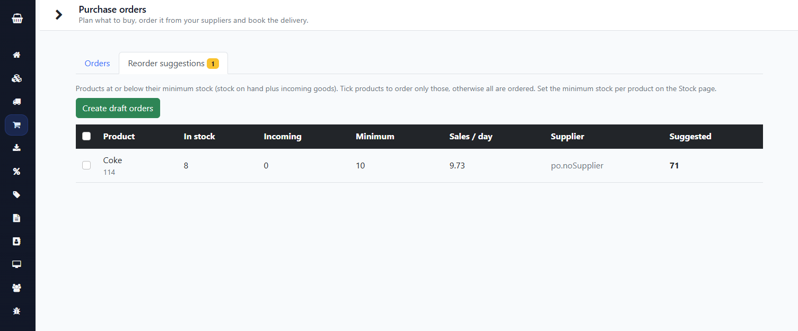Open the stacked boxes stock icon
The height and width of the screenshot is (331, 798).
pos(16,78)
